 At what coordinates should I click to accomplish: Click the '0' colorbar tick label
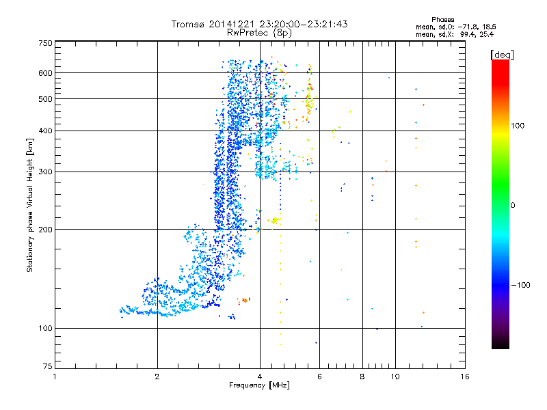[x=513, y=206]
